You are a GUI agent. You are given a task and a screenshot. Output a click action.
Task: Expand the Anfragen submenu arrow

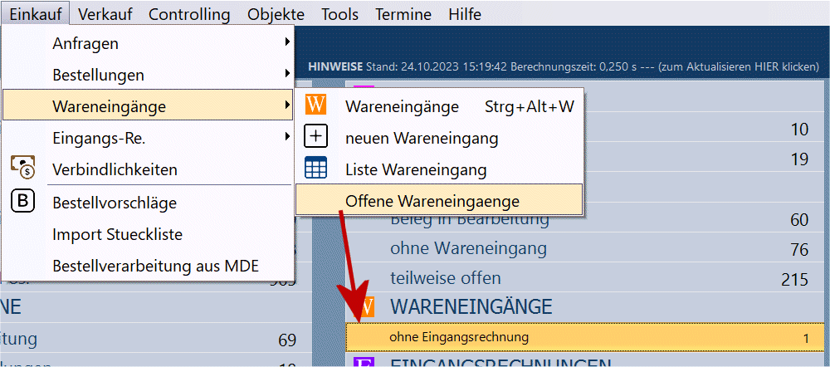[287, 42]
